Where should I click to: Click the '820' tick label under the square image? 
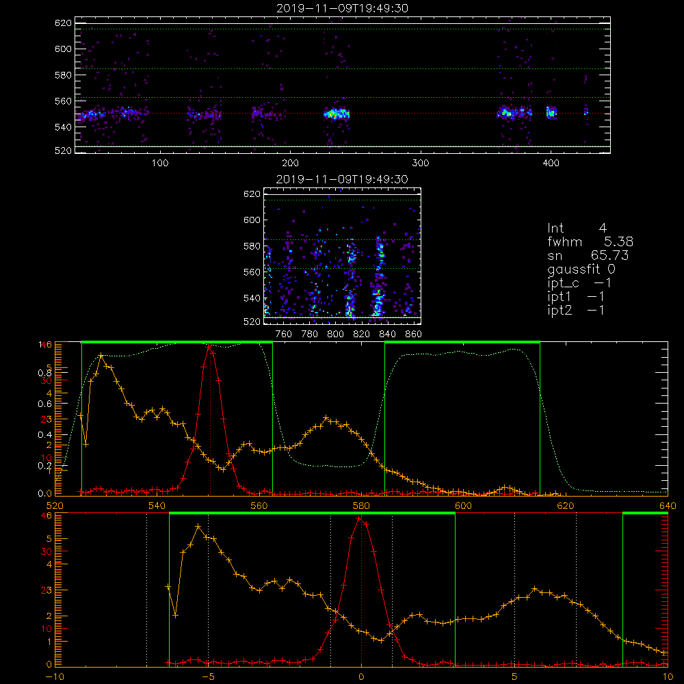[x=362, y=334]
